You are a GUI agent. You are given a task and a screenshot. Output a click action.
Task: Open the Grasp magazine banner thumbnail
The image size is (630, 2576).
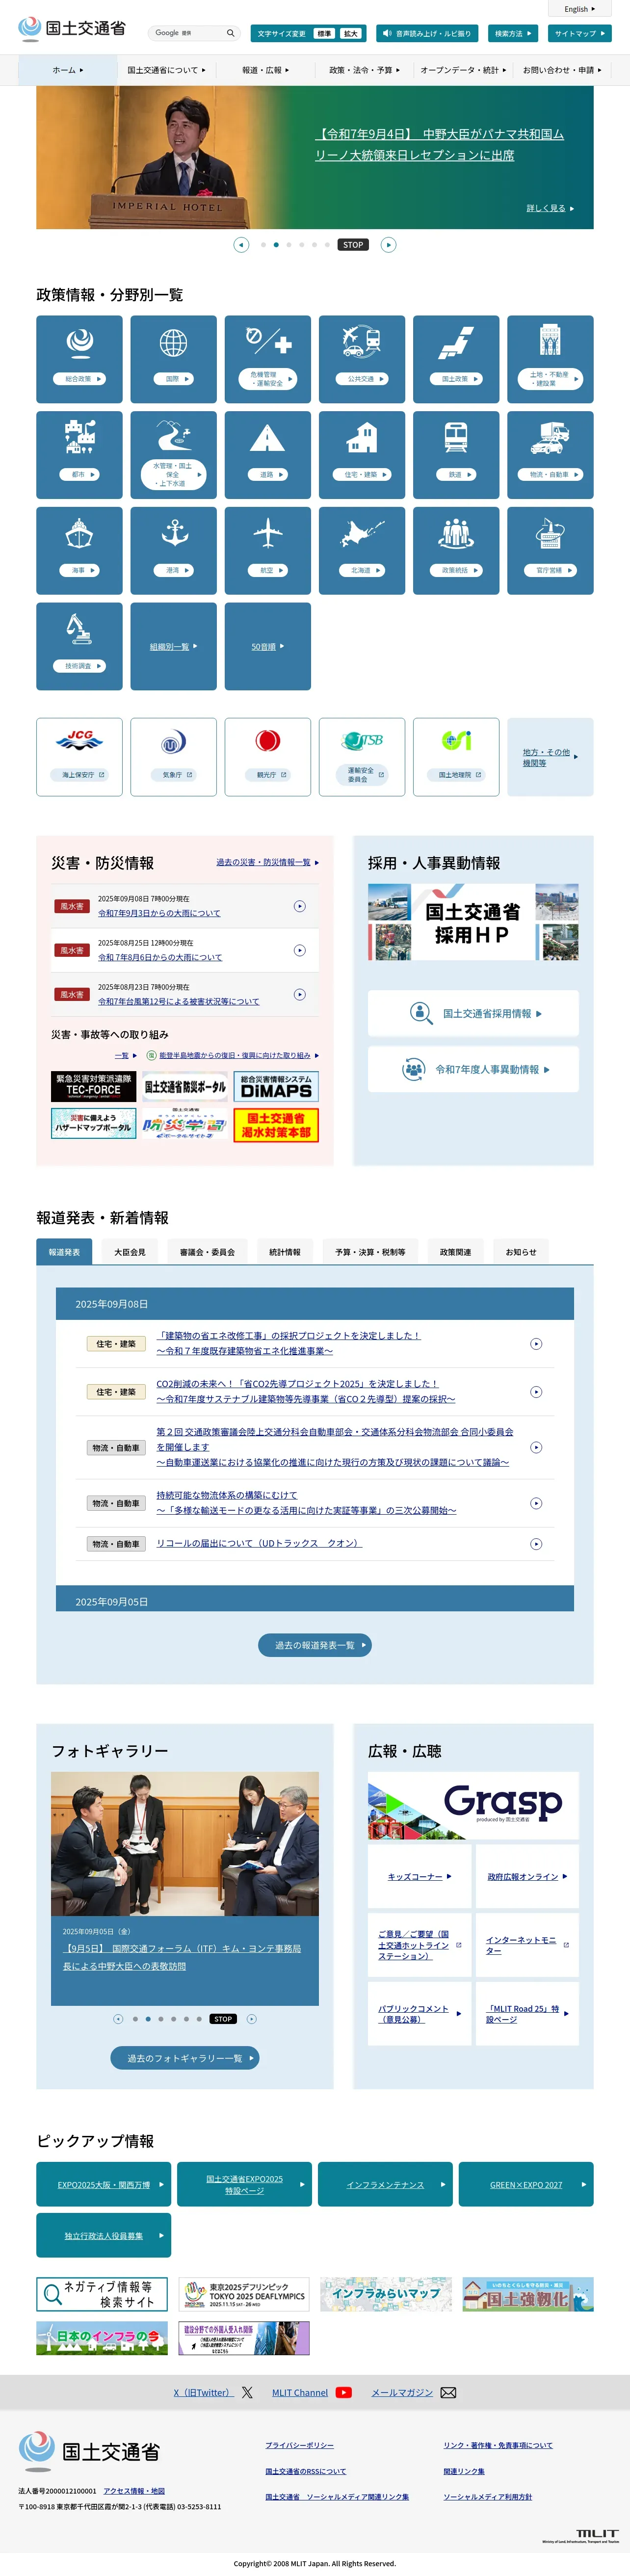(473, 1806)
